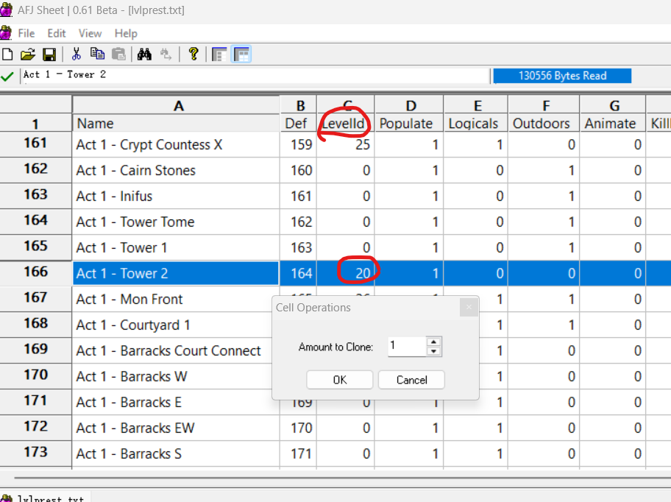Open the Edit menu
Viewport: 671px width, 502px height.
tap(57, 33)
